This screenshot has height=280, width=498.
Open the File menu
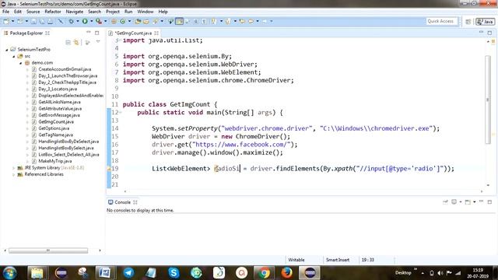pos(5,12)
